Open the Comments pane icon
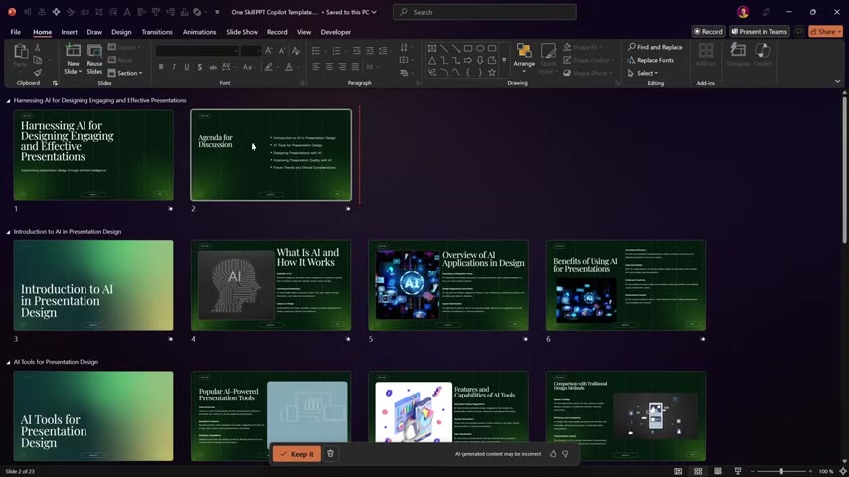The width and height of the screenshot is (849, 477). coord(799,32)
